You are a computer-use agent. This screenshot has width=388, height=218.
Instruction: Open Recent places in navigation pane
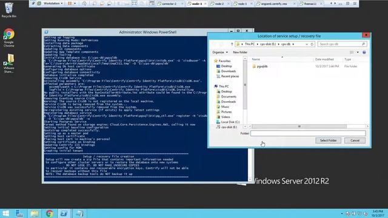(228, 76)
